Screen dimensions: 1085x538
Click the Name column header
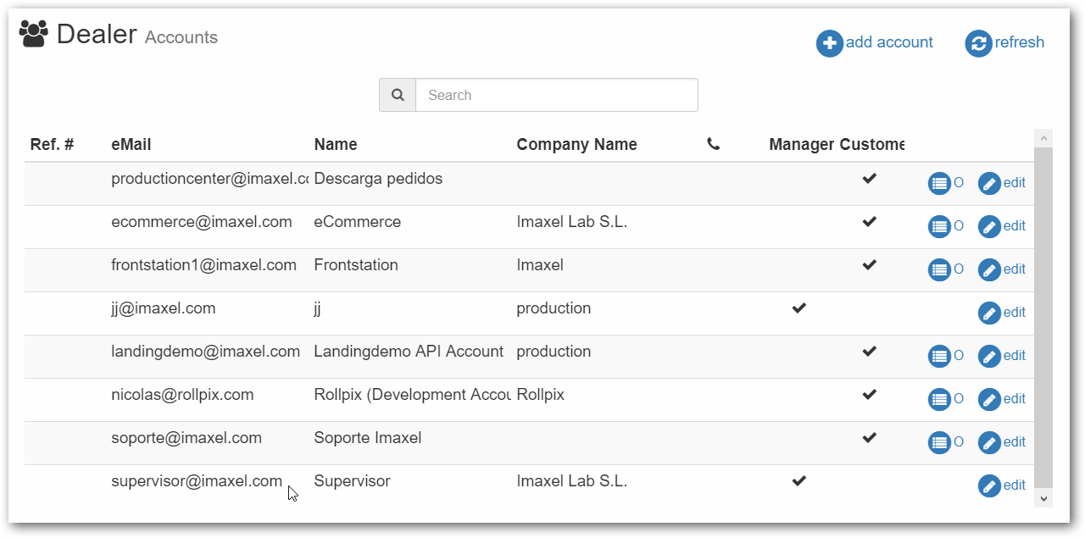click(x=336, y=144)
